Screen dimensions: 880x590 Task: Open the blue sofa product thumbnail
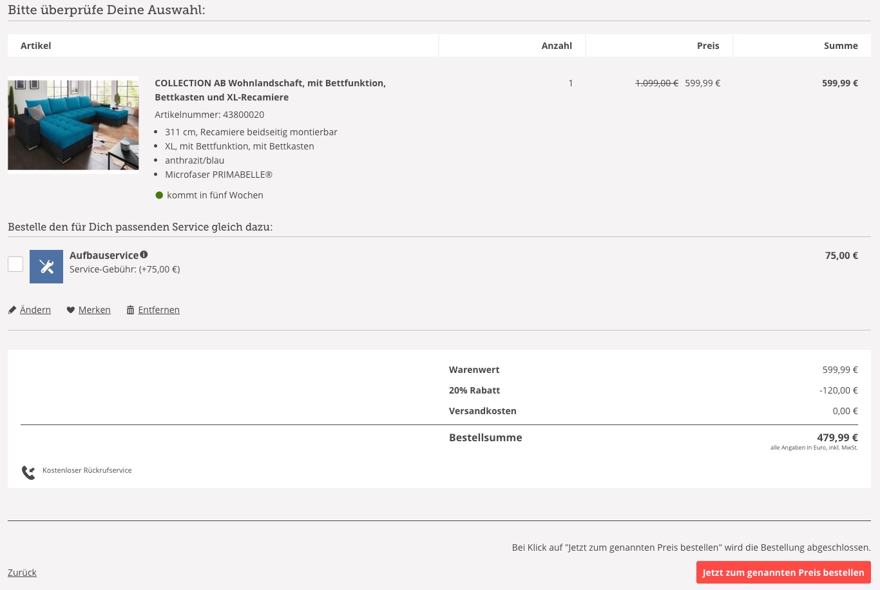coord(73,125)
